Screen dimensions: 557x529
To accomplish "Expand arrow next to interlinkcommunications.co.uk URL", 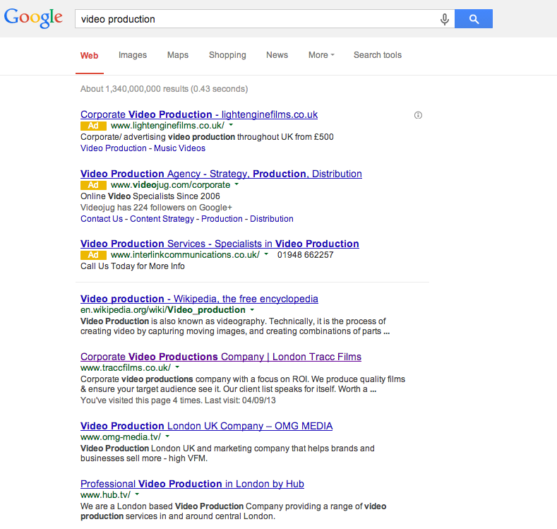I will (266, 254).
